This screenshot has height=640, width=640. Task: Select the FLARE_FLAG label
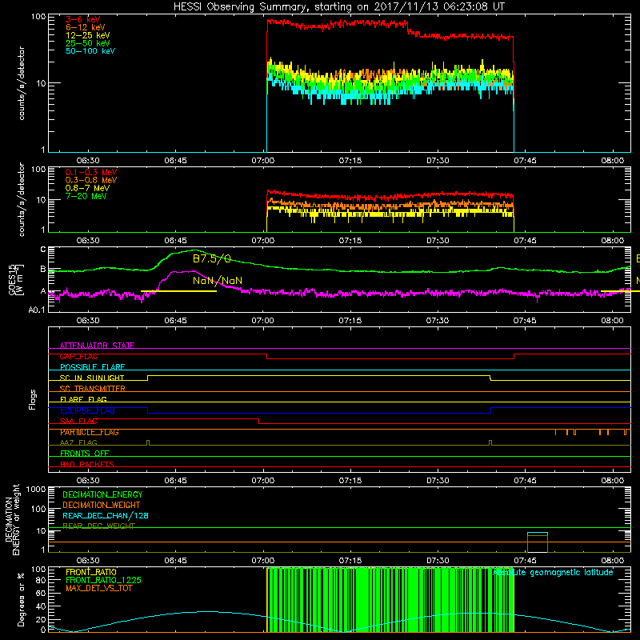pos(83,399)
